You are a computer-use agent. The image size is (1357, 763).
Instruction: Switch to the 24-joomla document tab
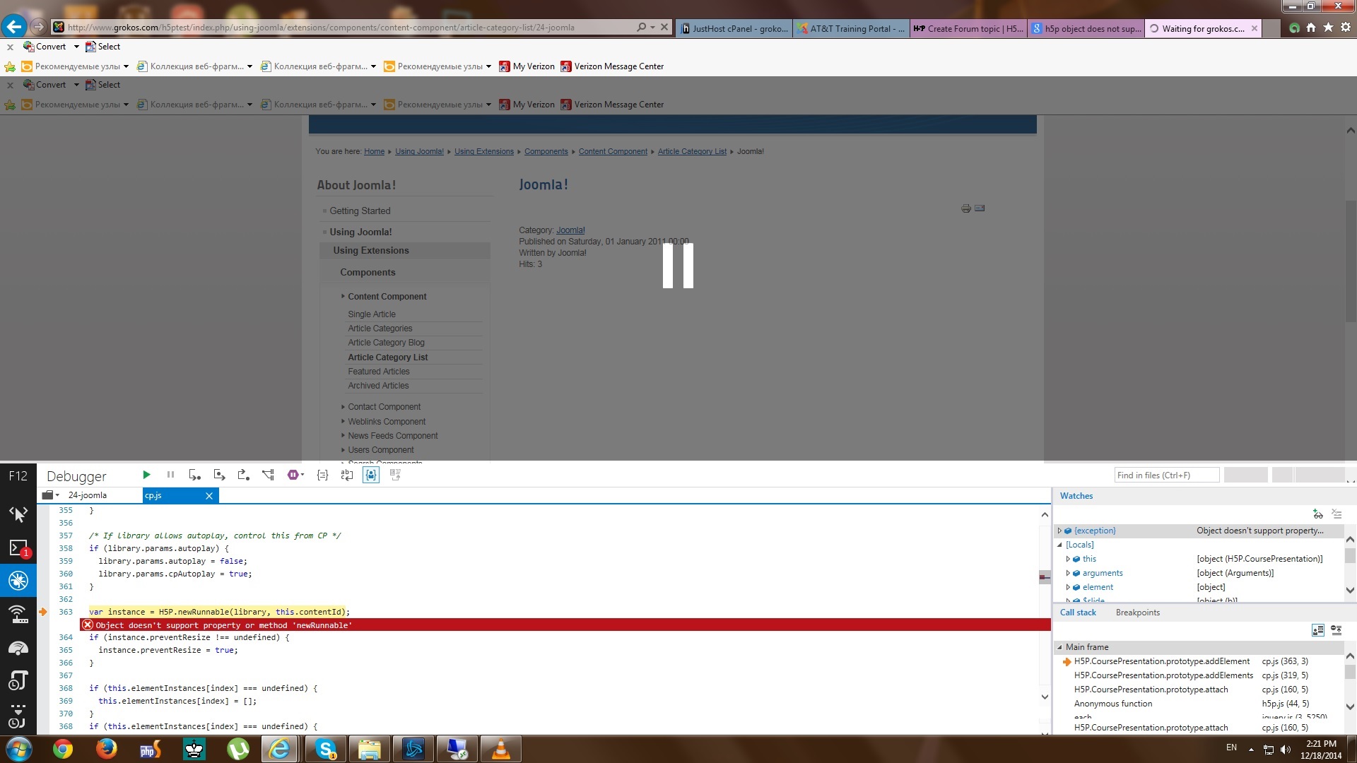coord(88,495)
